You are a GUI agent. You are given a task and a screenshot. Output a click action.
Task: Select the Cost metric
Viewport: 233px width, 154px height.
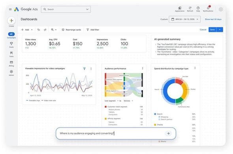coord(77,43)
